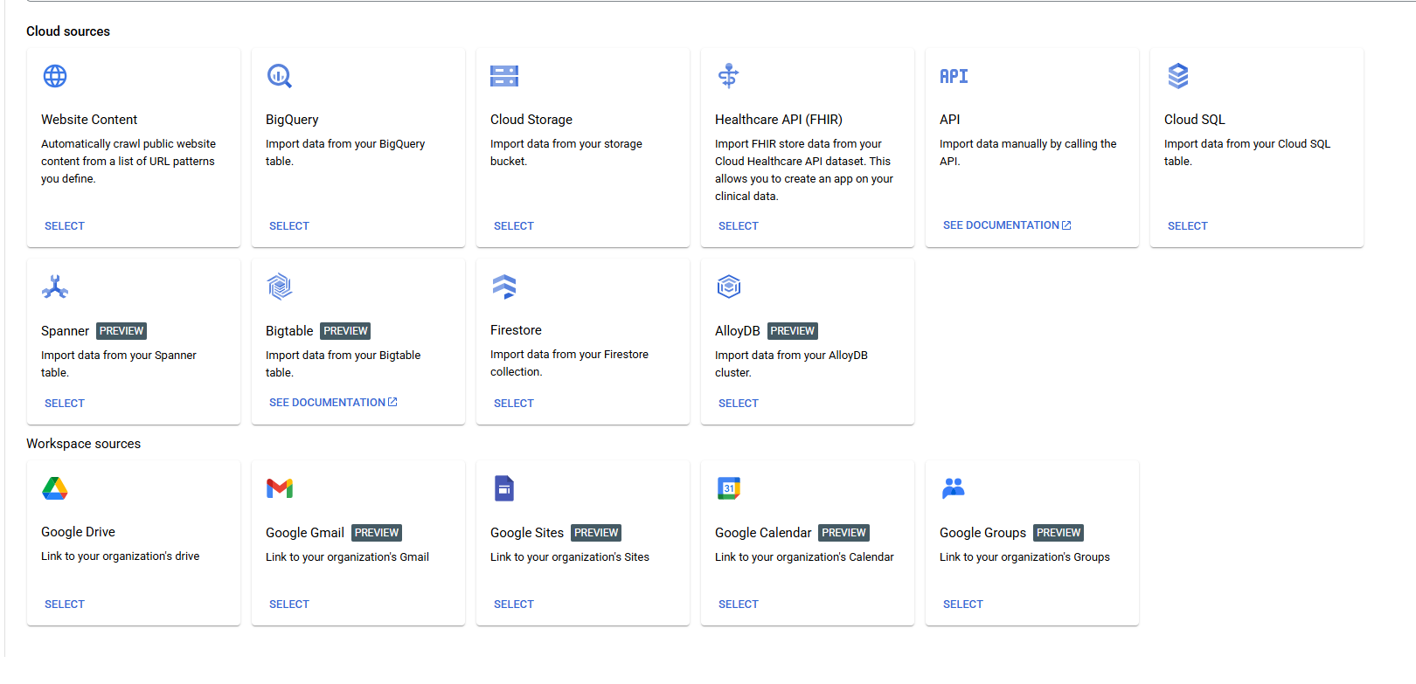Click the Cloud SQL stacked layers icon

(x=1178, y=76)
